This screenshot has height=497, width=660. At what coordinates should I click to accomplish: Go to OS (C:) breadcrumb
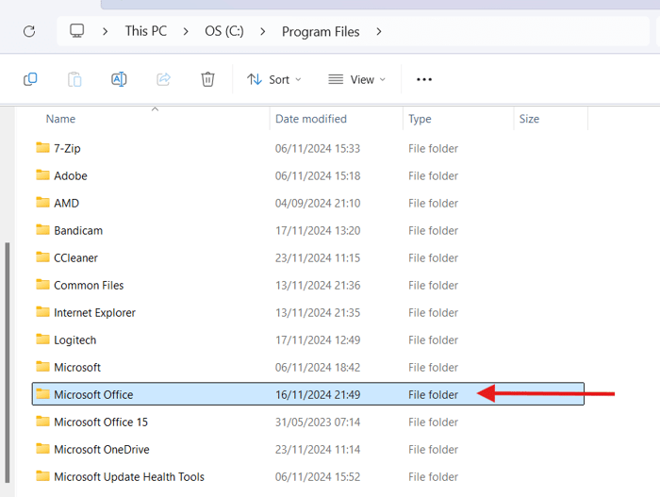click(224, 31)
